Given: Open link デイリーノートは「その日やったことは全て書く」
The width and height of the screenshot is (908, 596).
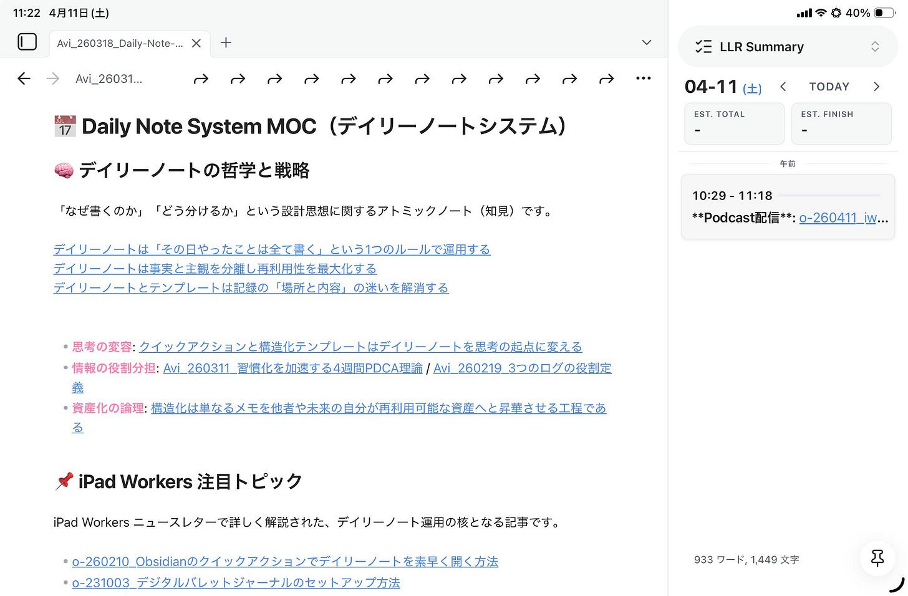Looking at the screenshot, I should (272, 249).
